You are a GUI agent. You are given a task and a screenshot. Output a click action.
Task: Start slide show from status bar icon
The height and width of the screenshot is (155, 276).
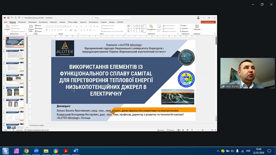click(192, 130)
